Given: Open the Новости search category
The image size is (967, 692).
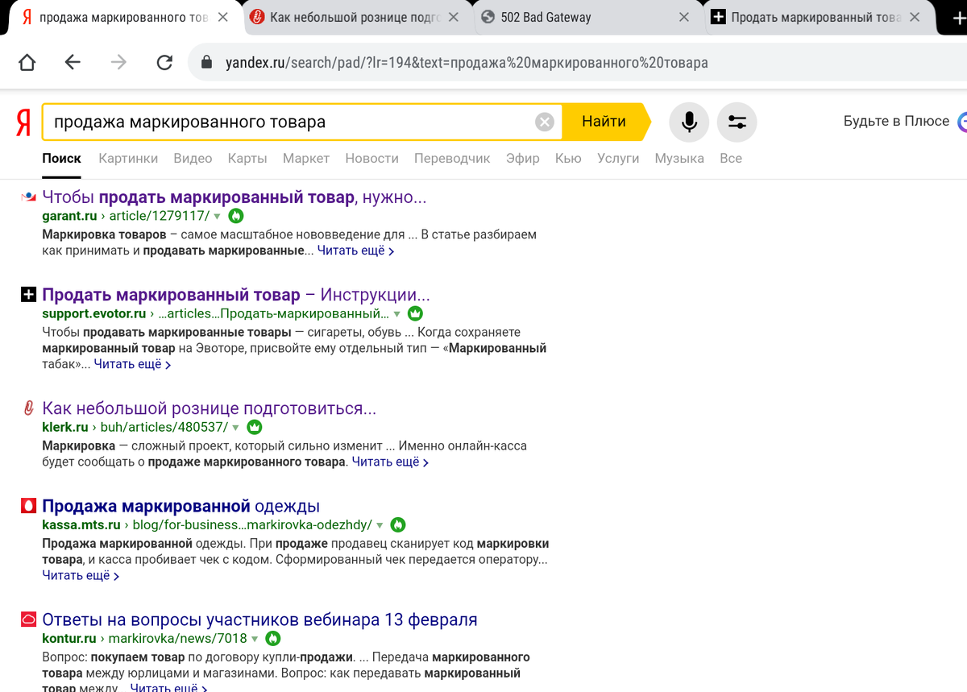Looking at the screenshot, I should coord(371,159).
